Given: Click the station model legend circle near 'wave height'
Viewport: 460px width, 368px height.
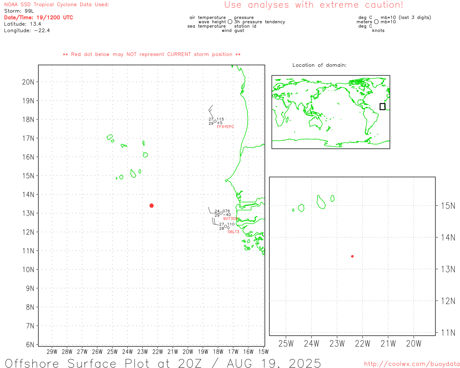Looking at the screenshot, I should coord(230,22).
